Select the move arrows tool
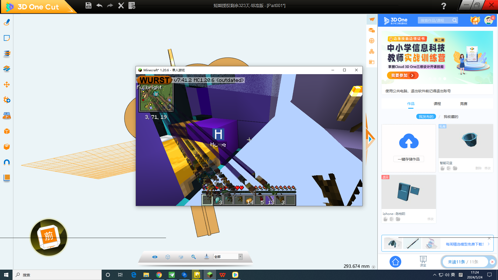The image size is (498, 280). click(x=7, y=85)
